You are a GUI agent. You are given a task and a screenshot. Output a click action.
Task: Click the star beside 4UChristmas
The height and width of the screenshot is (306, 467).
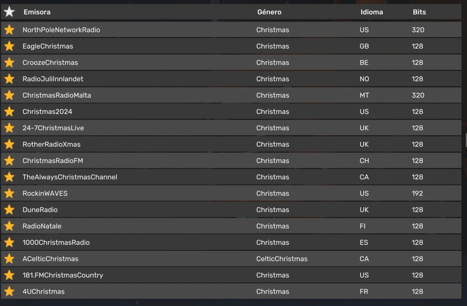(9, 292)
